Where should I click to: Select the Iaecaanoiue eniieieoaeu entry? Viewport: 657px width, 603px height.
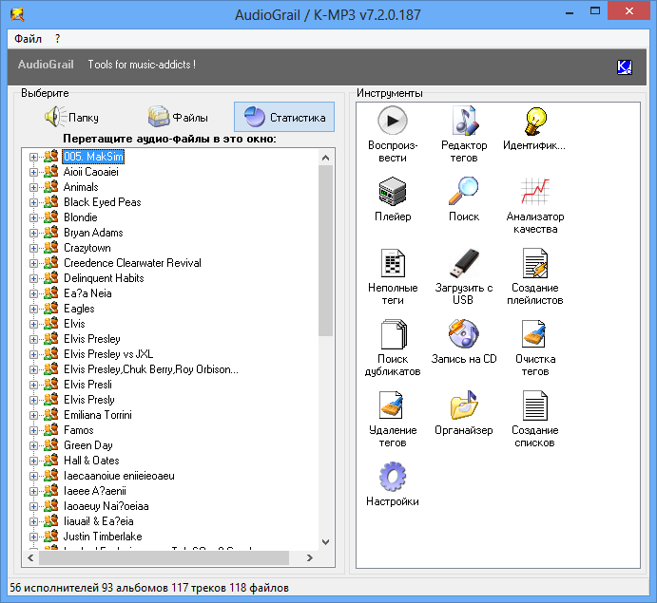[x=119, y=476]
